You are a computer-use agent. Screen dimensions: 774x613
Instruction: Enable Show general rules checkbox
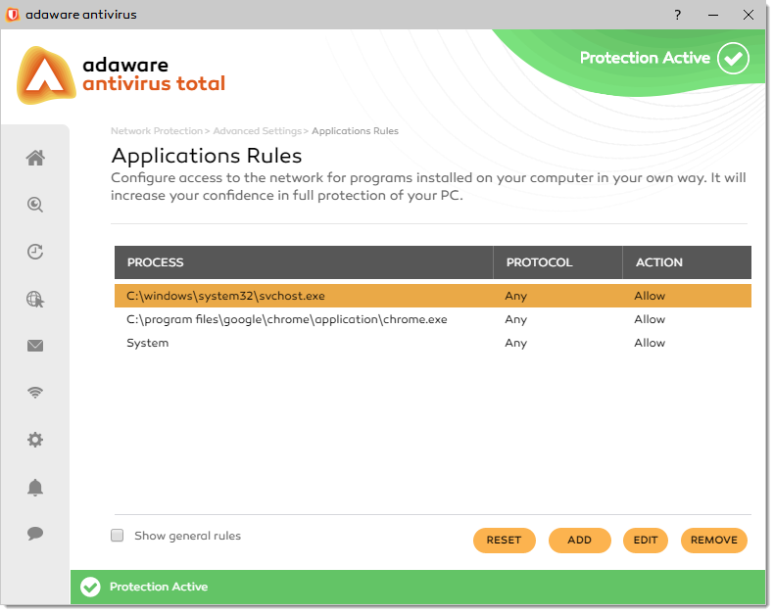point(117,536)
